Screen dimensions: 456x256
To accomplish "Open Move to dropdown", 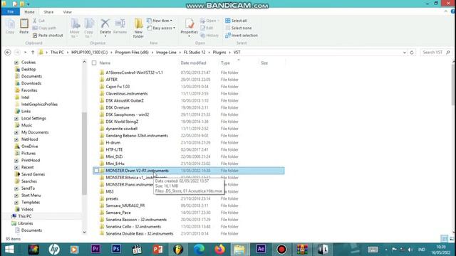I will click(x=74, y=28).
